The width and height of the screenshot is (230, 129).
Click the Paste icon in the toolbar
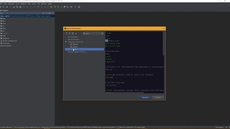(20, 7)
